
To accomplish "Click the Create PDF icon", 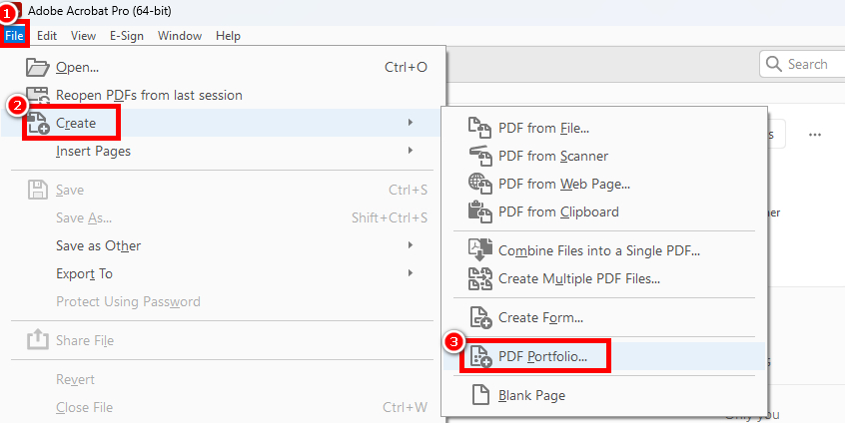I will pos(38,124).
